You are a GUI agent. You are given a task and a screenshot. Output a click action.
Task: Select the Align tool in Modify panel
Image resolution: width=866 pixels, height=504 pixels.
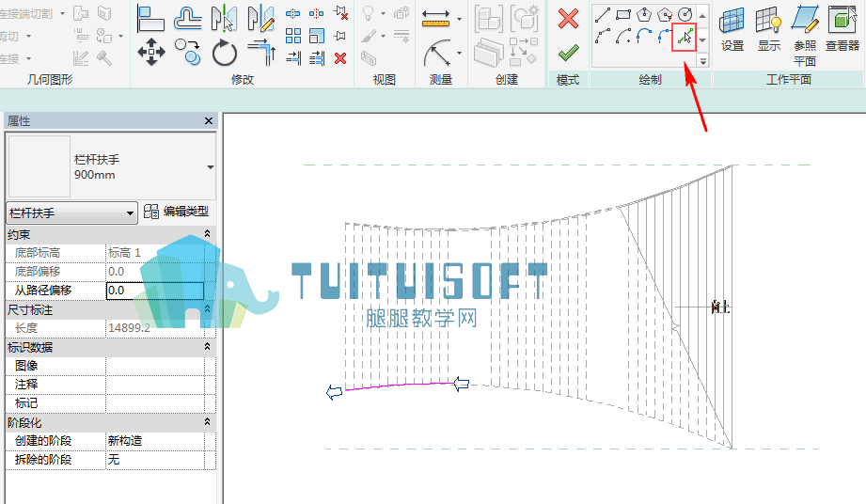(150, 19)
